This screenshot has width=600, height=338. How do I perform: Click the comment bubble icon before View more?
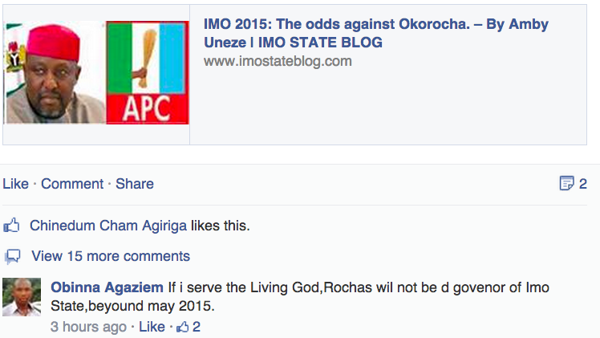(x=13, y=257)
